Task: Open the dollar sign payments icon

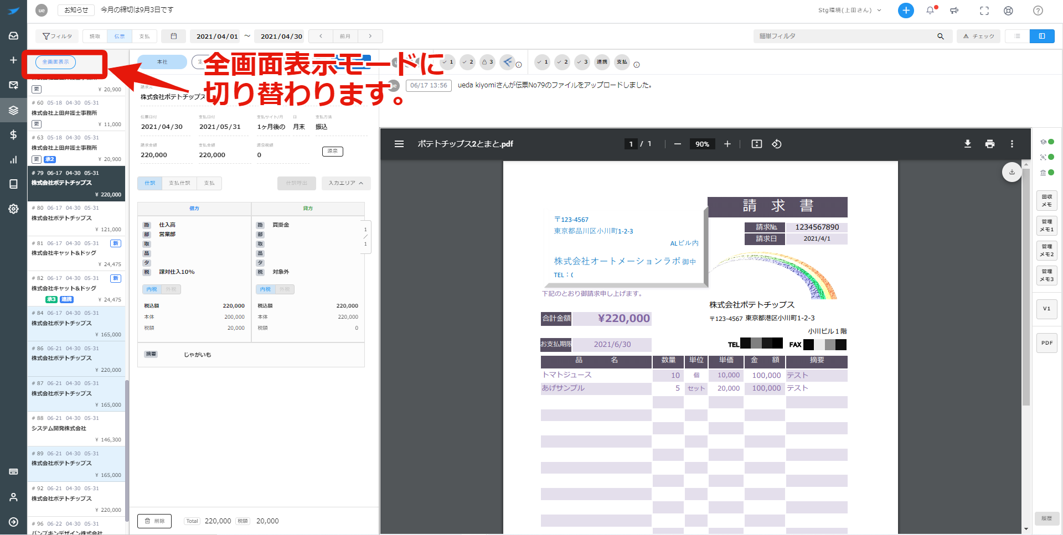Action: coord(13,134)
